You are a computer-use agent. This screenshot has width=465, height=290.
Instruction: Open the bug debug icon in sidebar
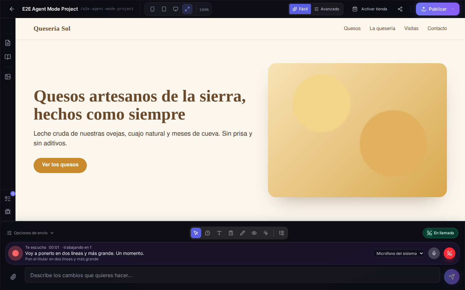tap(8, 212)
